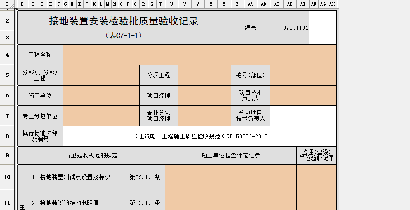
Task: Click the 工程名称 label cell
Action: pos(40,55)
